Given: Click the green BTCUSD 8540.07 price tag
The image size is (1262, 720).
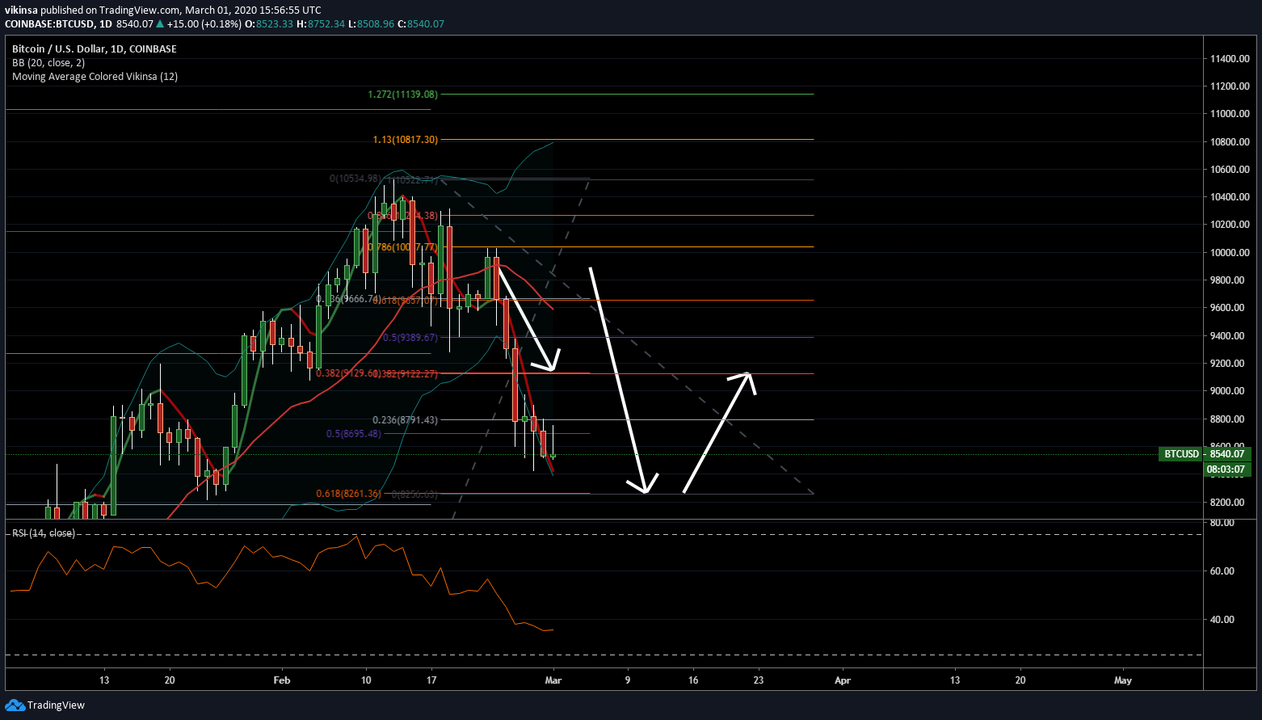Looking at the screenshot, I should coord(1205,454).
